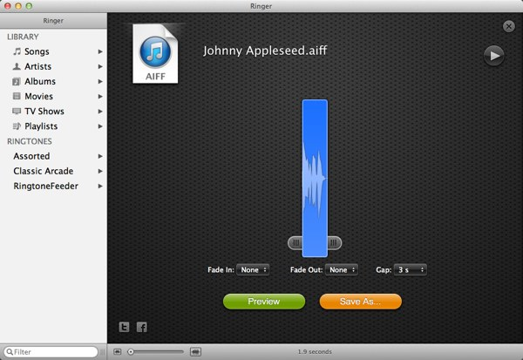Click the sidebar resize grip
Screen dimensions: 523x360
(103, 352)
